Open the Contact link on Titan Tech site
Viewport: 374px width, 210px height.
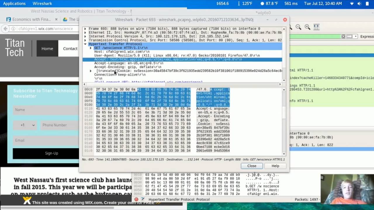point(70,48)
